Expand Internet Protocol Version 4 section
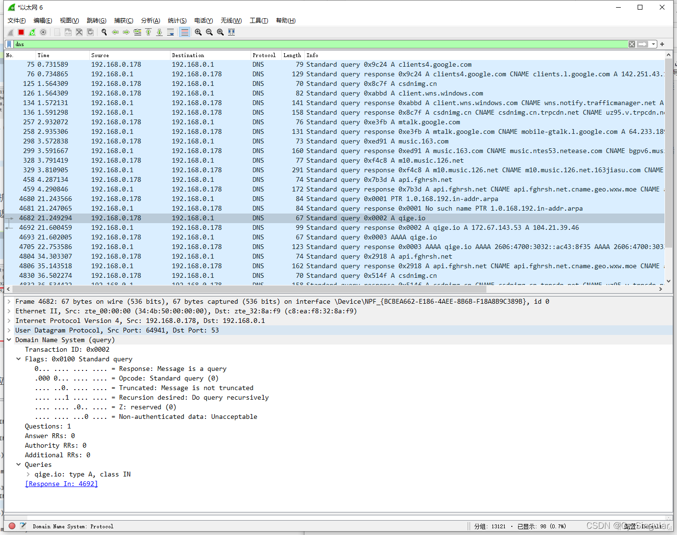Screen dimensions: 677x535 [9, 321]
